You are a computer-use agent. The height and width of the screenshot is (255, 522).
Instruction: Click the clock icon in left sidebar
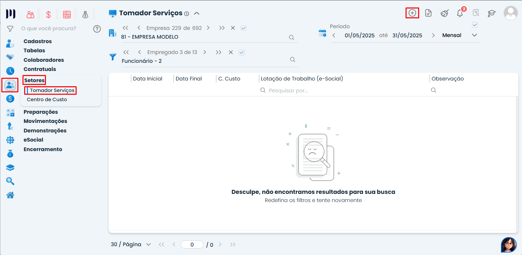point(10,71)
